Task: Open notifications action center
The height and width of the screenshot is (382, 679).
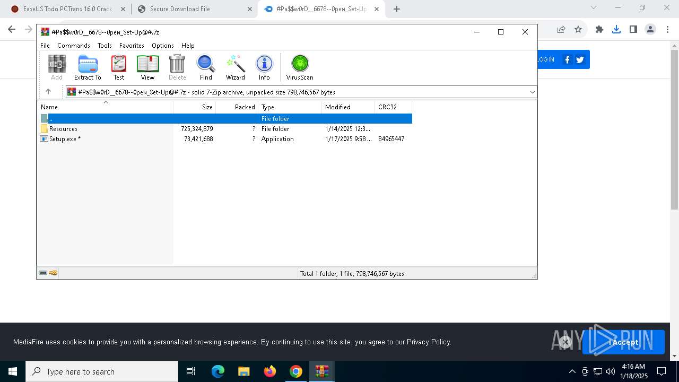Action: click(x=661, y=371)
